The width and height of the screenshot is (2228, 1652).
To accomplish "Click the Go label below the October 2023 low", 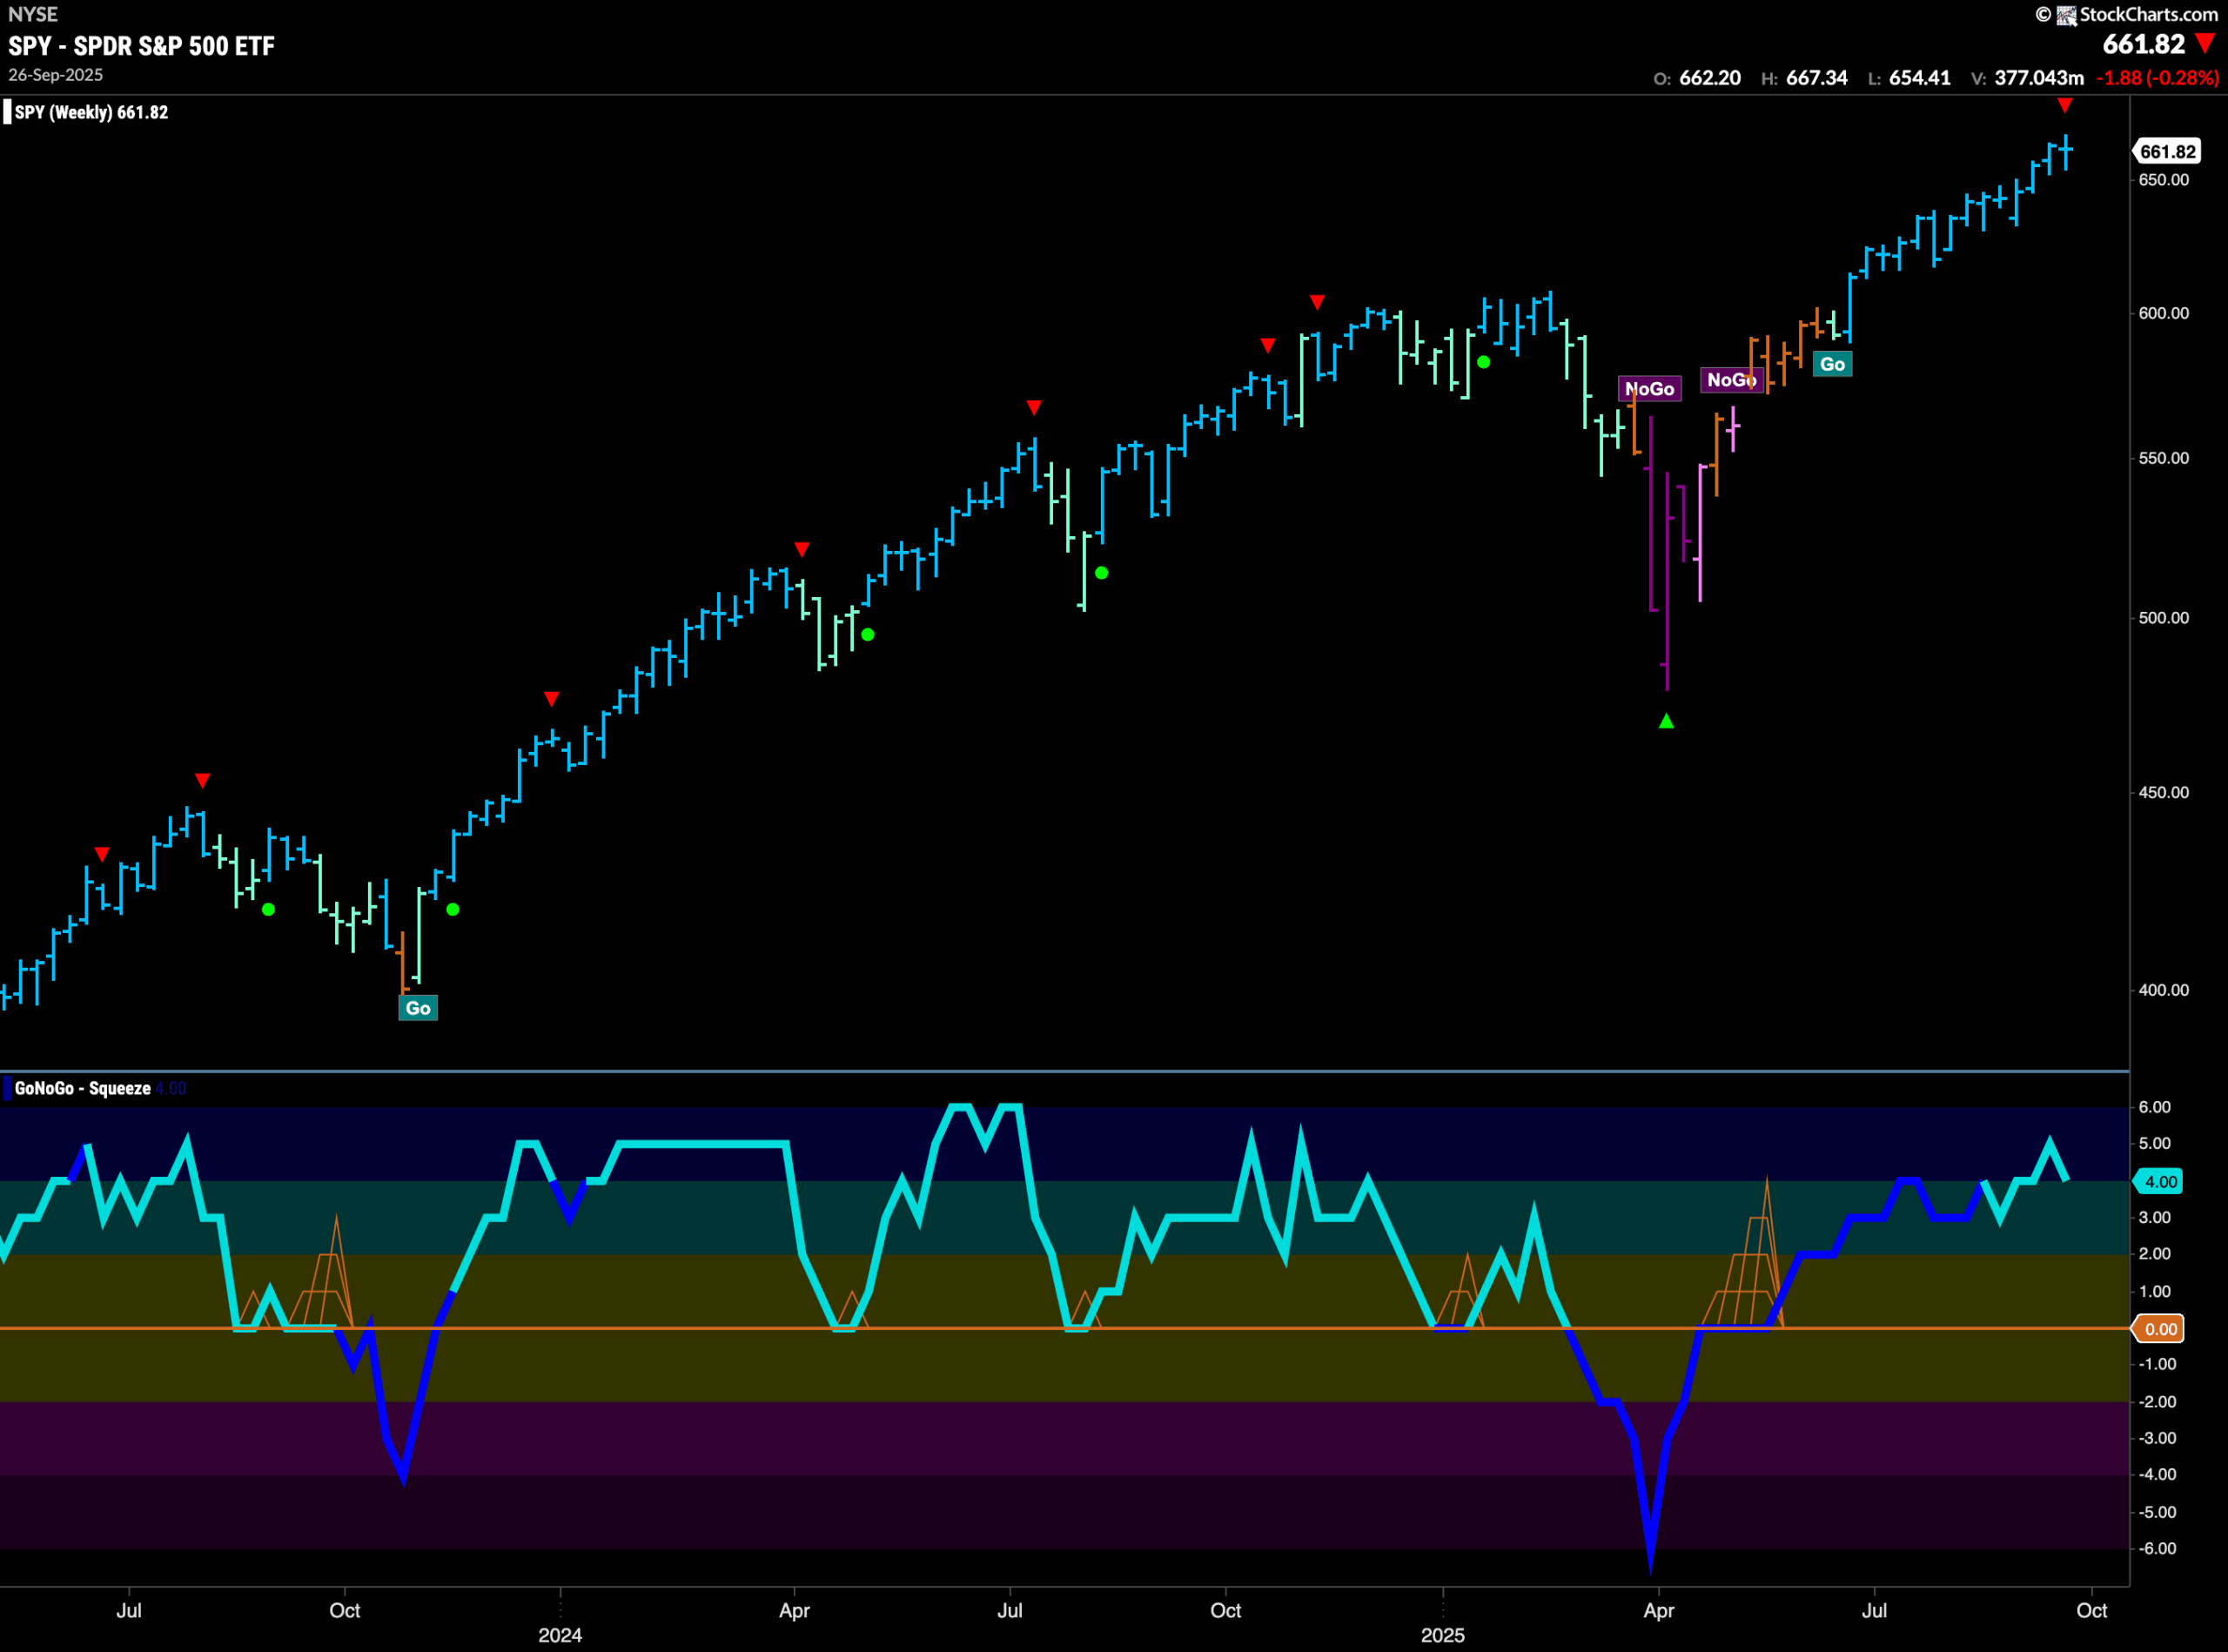I will tap(418, 1008).
